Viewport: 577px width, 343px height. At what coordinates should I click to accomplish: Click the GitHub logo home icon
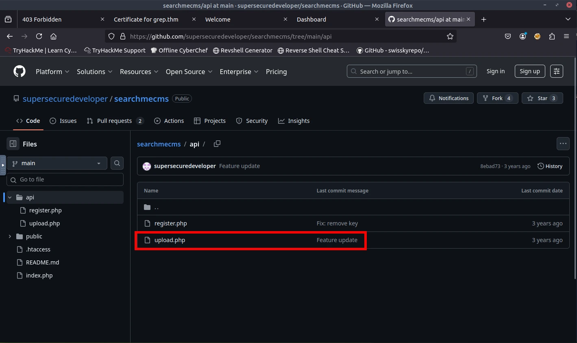click(20, 71)
